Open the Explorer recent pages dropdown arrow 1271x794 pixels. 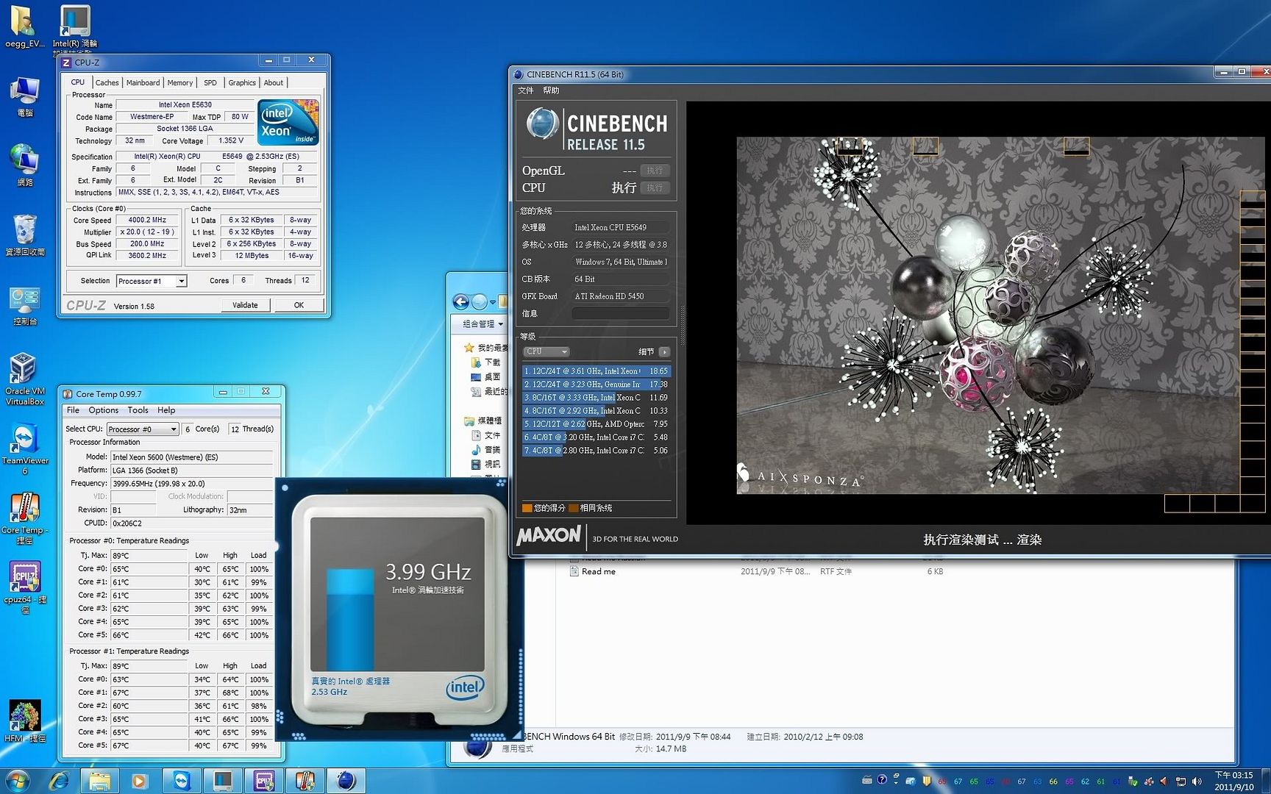491,301
